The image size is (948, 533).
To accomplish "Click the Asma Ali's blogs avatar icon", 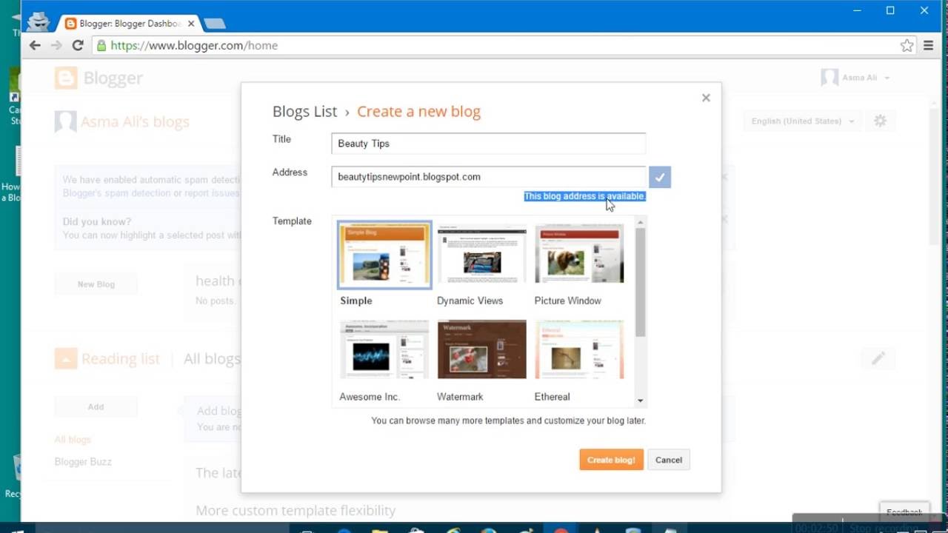I will click(x=66, y=121).
